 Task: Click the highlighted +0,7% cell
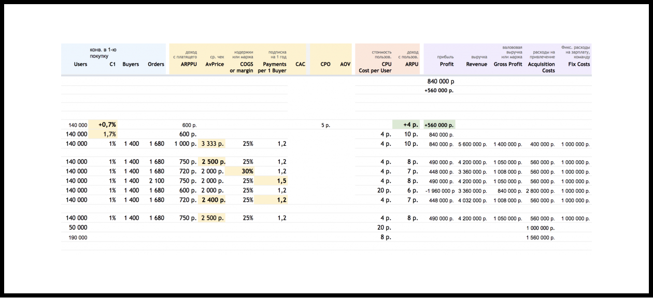(107, 125)
